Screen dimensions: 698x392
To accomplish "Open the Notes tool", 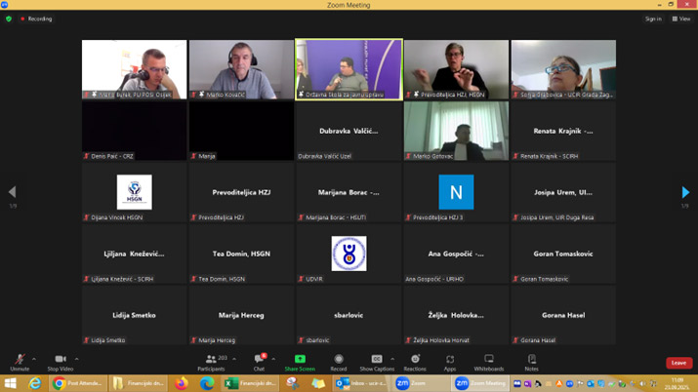I will point(531,361).
